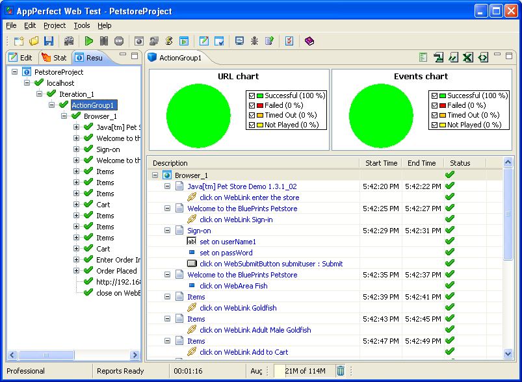Collapse Browser_1 row in results table

[155, 175]
